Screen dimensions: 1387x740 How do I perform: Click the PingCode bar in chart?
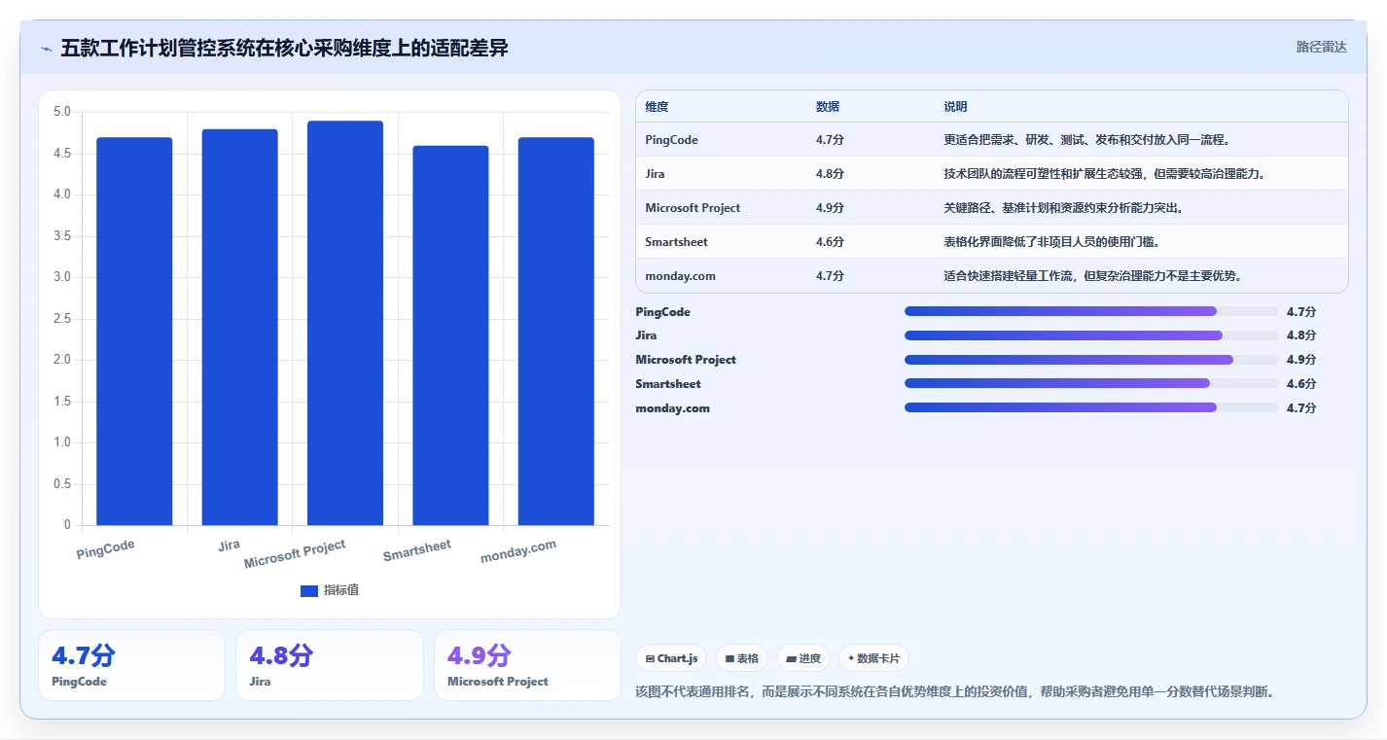(x=134, y=332)
